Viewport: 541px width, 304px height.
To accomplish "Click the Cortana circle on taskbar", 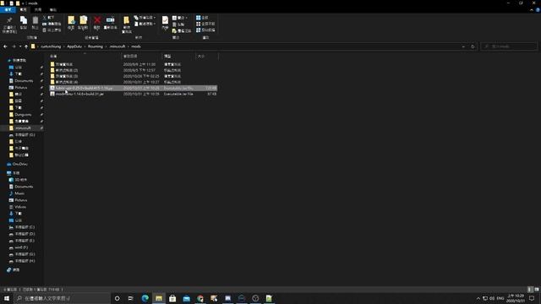I will [x=117, y=298].
